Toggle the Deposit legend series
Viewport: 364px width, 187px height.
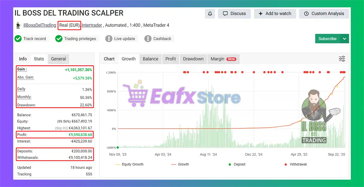pos(237,164)
